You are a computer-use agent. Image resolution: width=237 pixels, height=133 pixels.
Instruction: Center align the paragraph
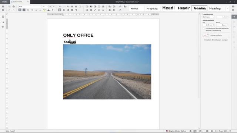(64, 10)
